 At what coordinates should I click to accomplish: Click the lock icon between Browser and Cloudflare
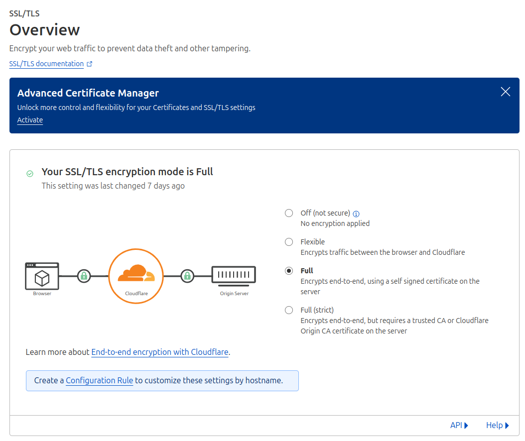click(84, 275)
